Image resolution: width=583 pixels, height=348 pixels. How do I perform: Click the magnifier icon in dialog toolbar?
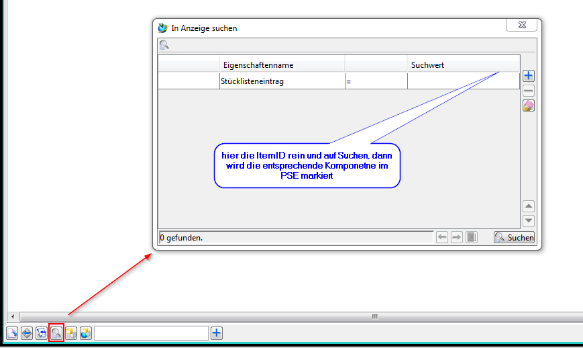point(164,45)
